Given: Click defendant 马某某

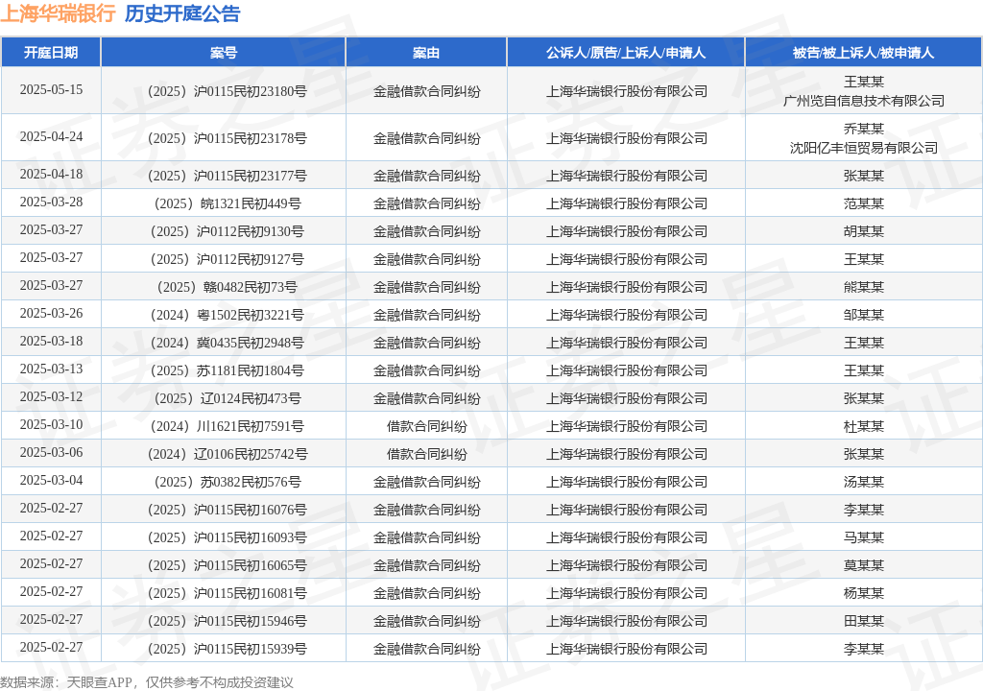Looking at the screenshot, I should coord(864,537).
